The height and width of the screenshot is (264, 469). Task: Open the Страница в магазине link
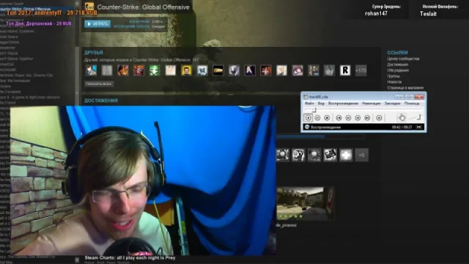coord(405,88)
